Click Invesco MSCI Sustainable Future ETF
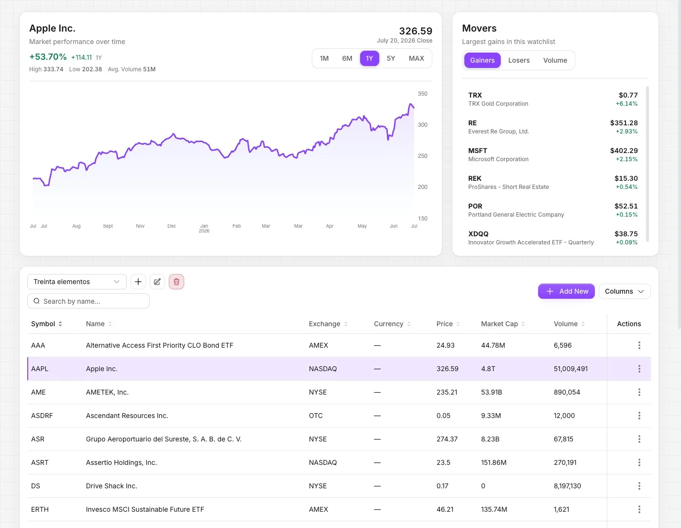This screenshot has height=528, width=681. pyautogui.click(x=145, y=509)
